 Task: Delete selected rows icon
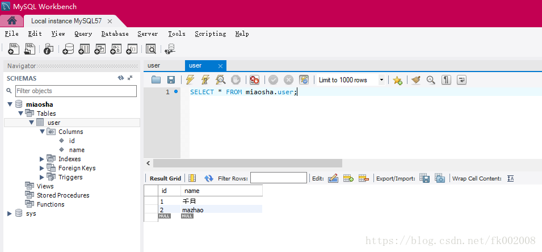pyautogui.click(x=364, y=178)
